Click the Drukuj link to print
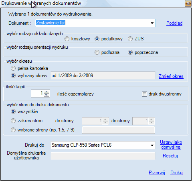192x181 pixels. click(x=177, y=173)
